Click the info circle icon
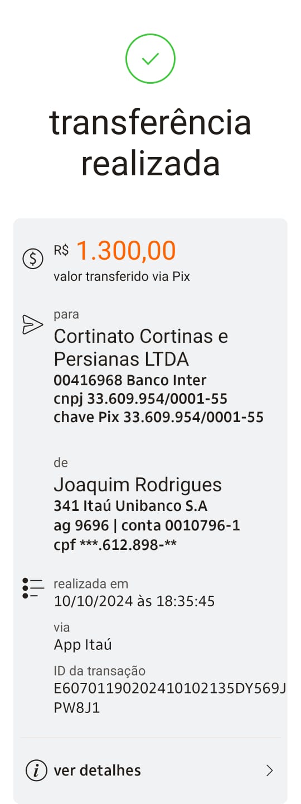Screen dimensions: 301x804 (x=36, y=771)
